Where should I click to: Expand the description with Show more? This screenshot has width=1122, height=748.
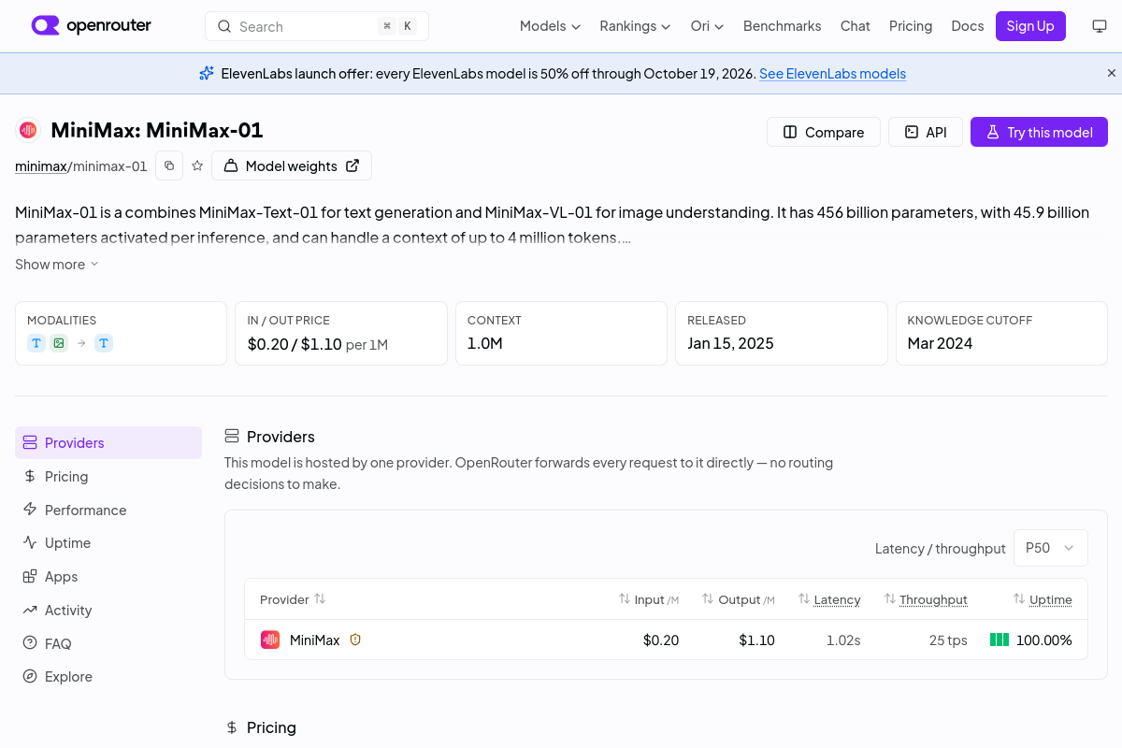[x=57, y=265]
